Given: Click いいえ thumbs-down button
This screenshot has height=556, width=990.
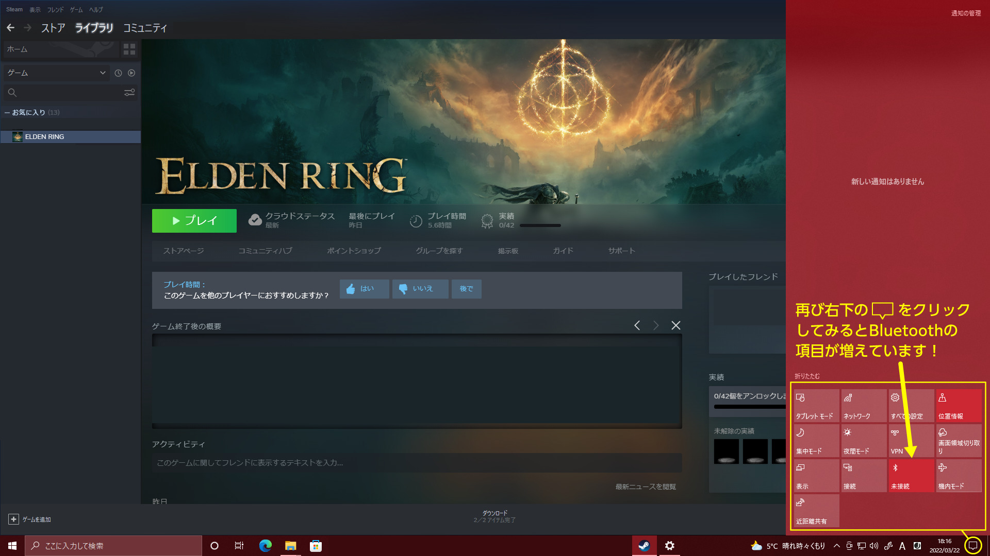Looking at the screenshot, I should [420, 289].
